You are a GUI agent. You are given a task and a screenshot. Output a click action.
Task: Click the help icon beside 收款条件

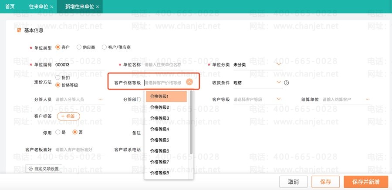(x=287, y=83)
